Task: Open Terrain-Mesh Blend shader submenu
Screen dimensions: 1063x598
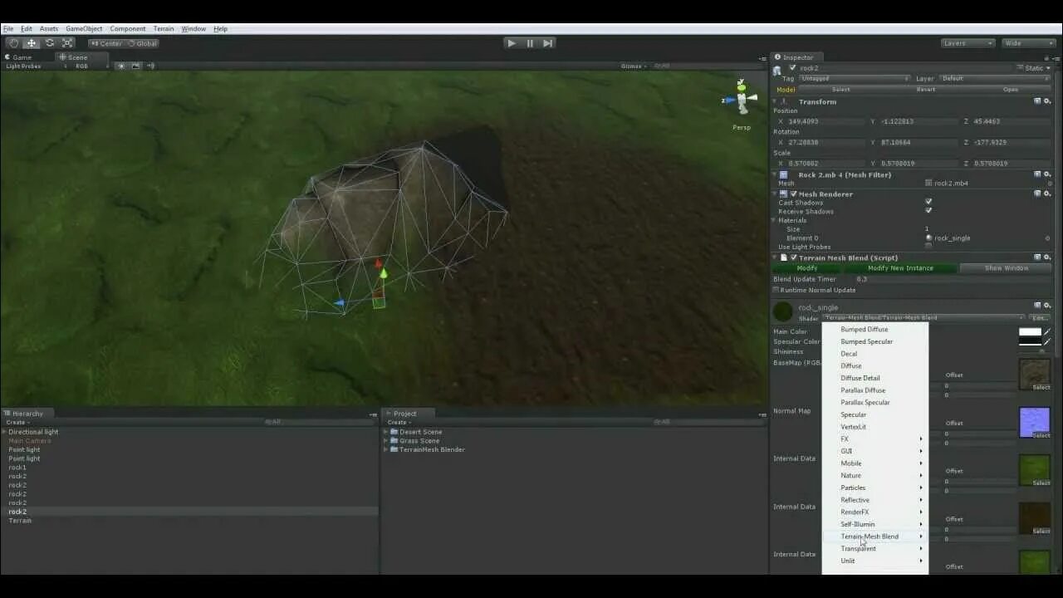Action: click(874, 537)
